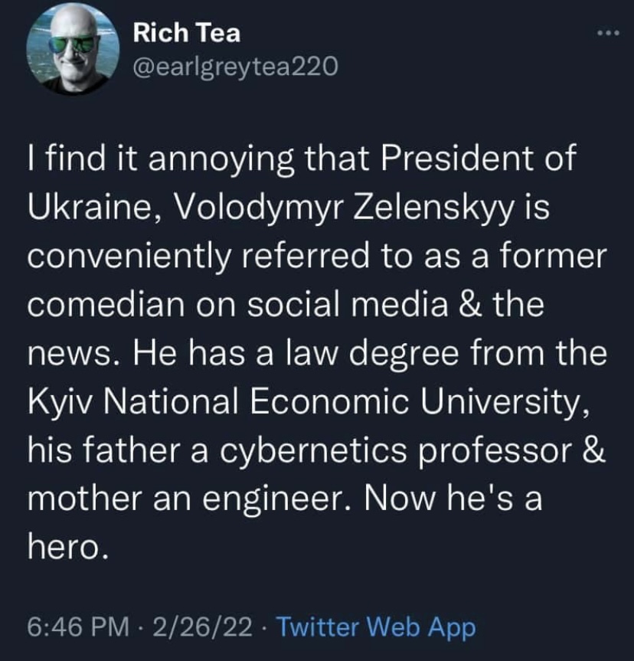Image resolution: width=634 pixels, height=661 pixels.
Task: Click the sunglasses on the avatar image
Action: click(71, 45)
